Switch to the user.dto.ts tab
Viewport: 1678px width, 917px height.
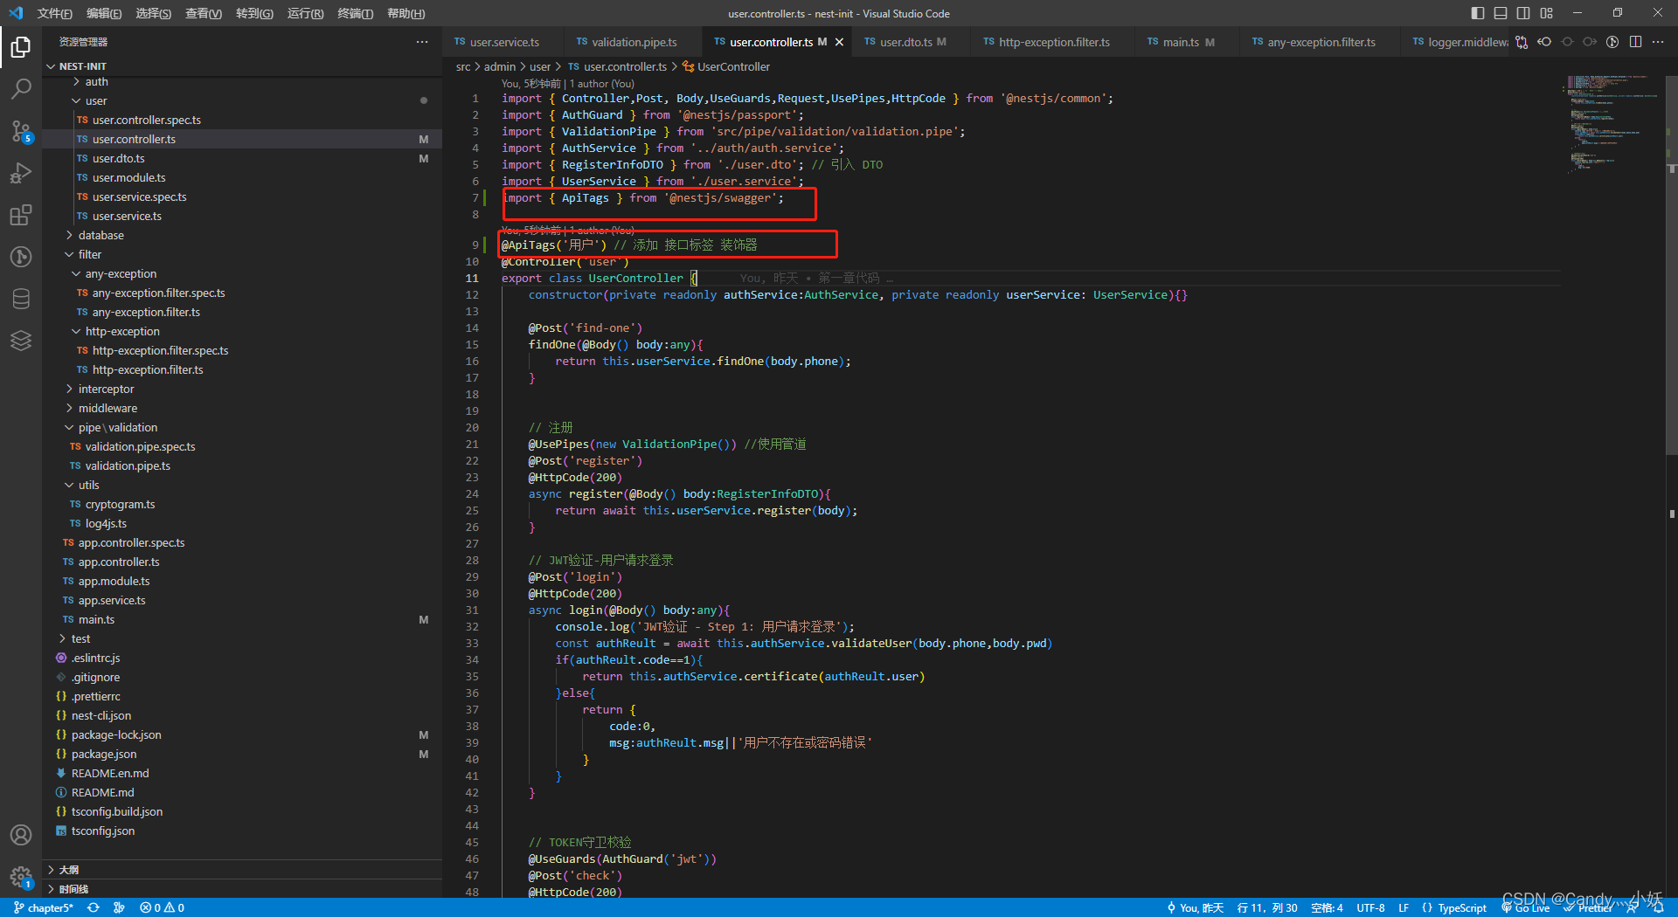905,41
